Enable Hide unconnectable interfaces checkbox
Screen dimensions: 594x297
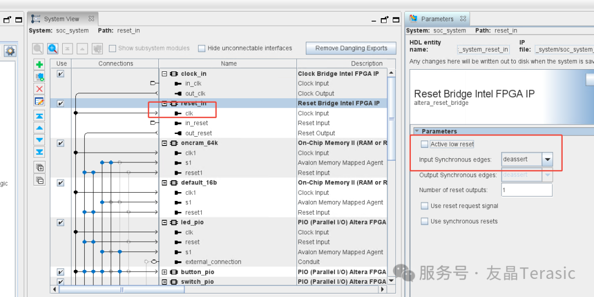(201, 48)
